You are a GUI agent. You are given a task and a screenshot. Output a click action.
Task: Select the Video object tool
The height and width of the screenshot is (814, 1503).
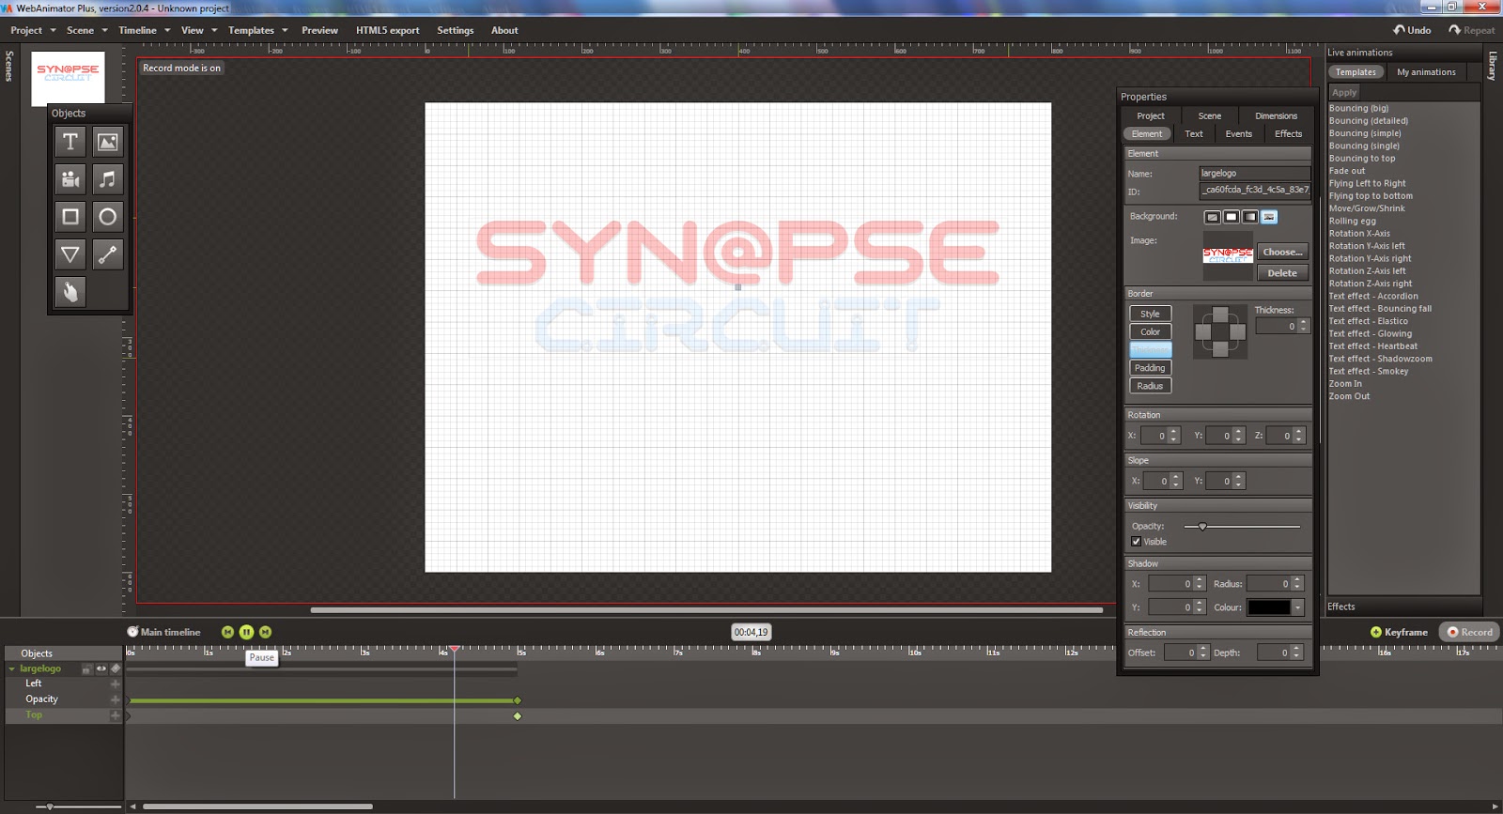pos(70,179)
